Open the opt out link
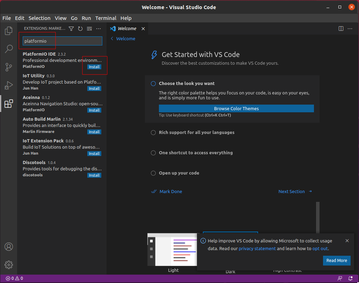This screenshot has width=359, height=283. pyautogui.click(x=320, y=249)
